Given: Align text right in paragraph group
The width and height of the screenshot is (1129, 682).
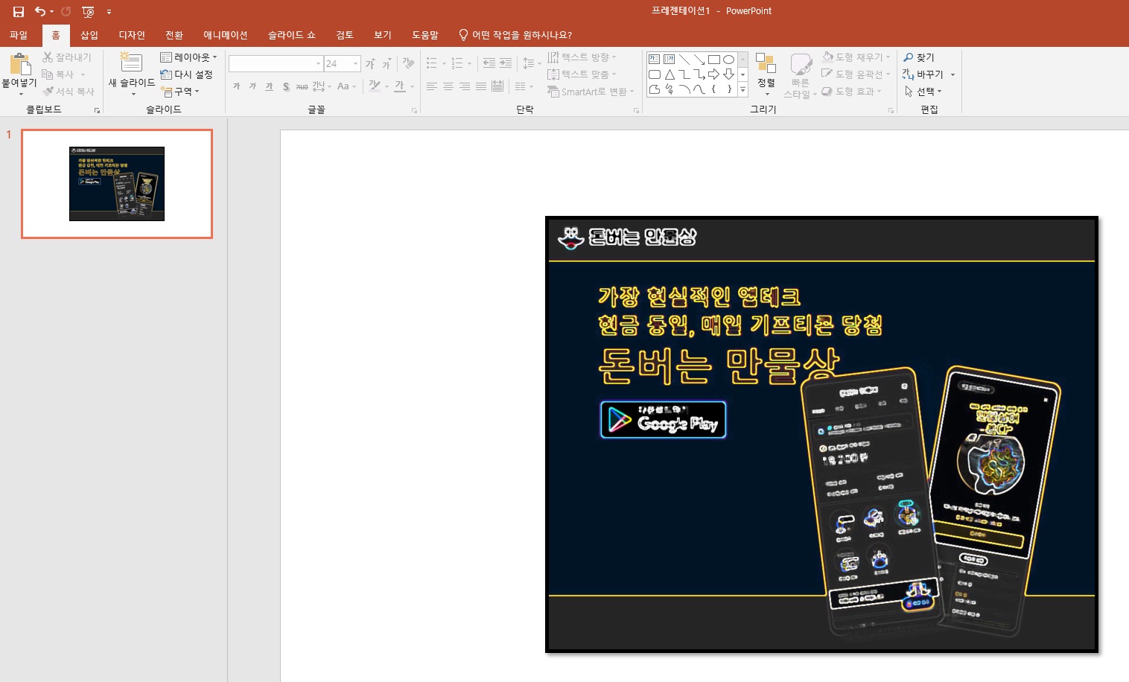Looking at the screenshot, I should pyautogui.click(x=465, y=86).
